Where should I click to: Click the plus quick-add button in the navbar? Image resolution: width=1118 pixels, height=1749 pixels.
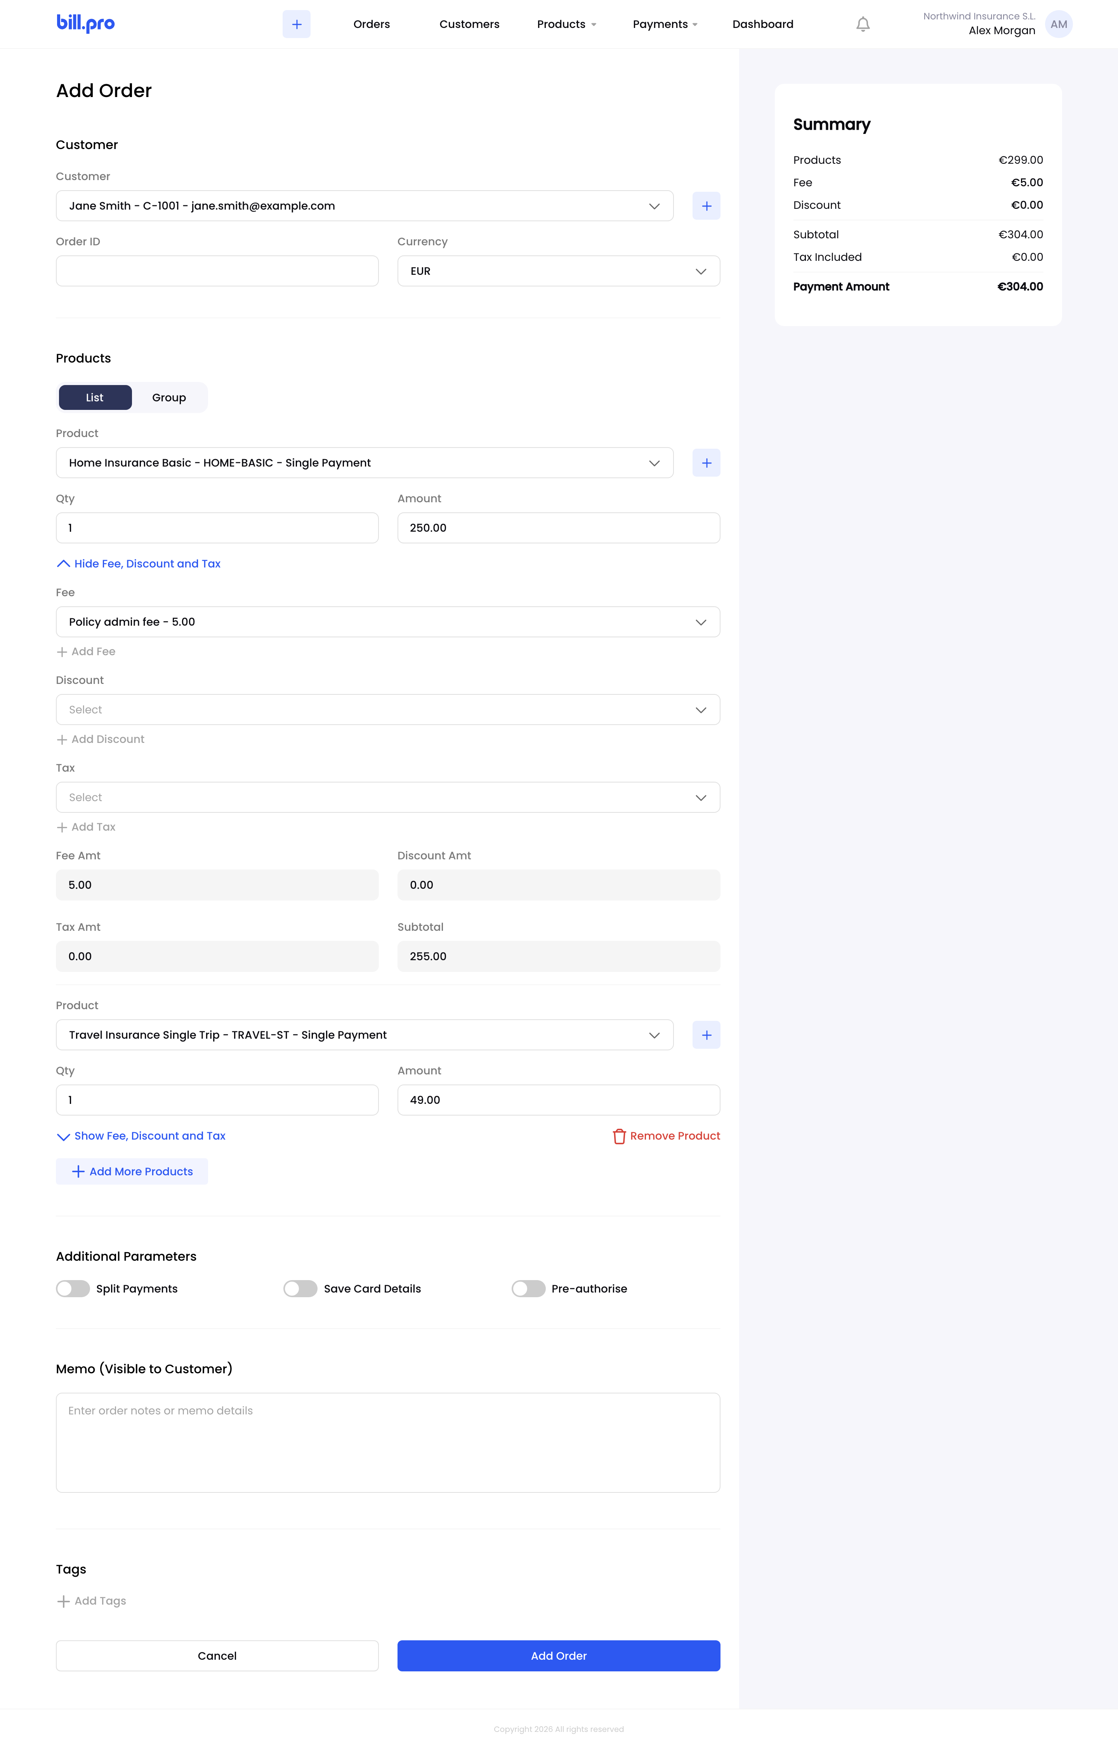pyautogui.click(x=297, y=24)
